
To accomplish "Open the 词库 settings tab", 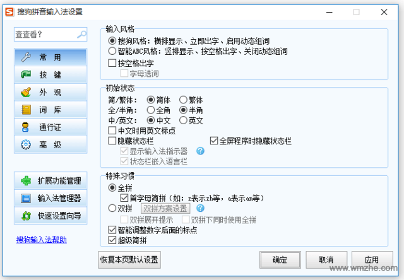I will [50, 110].
